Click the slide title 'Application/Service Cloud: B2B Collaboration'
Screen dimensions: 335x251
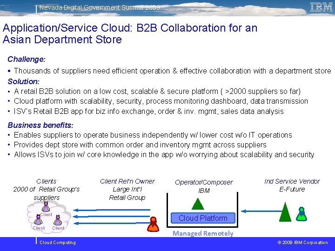[130, 33]
